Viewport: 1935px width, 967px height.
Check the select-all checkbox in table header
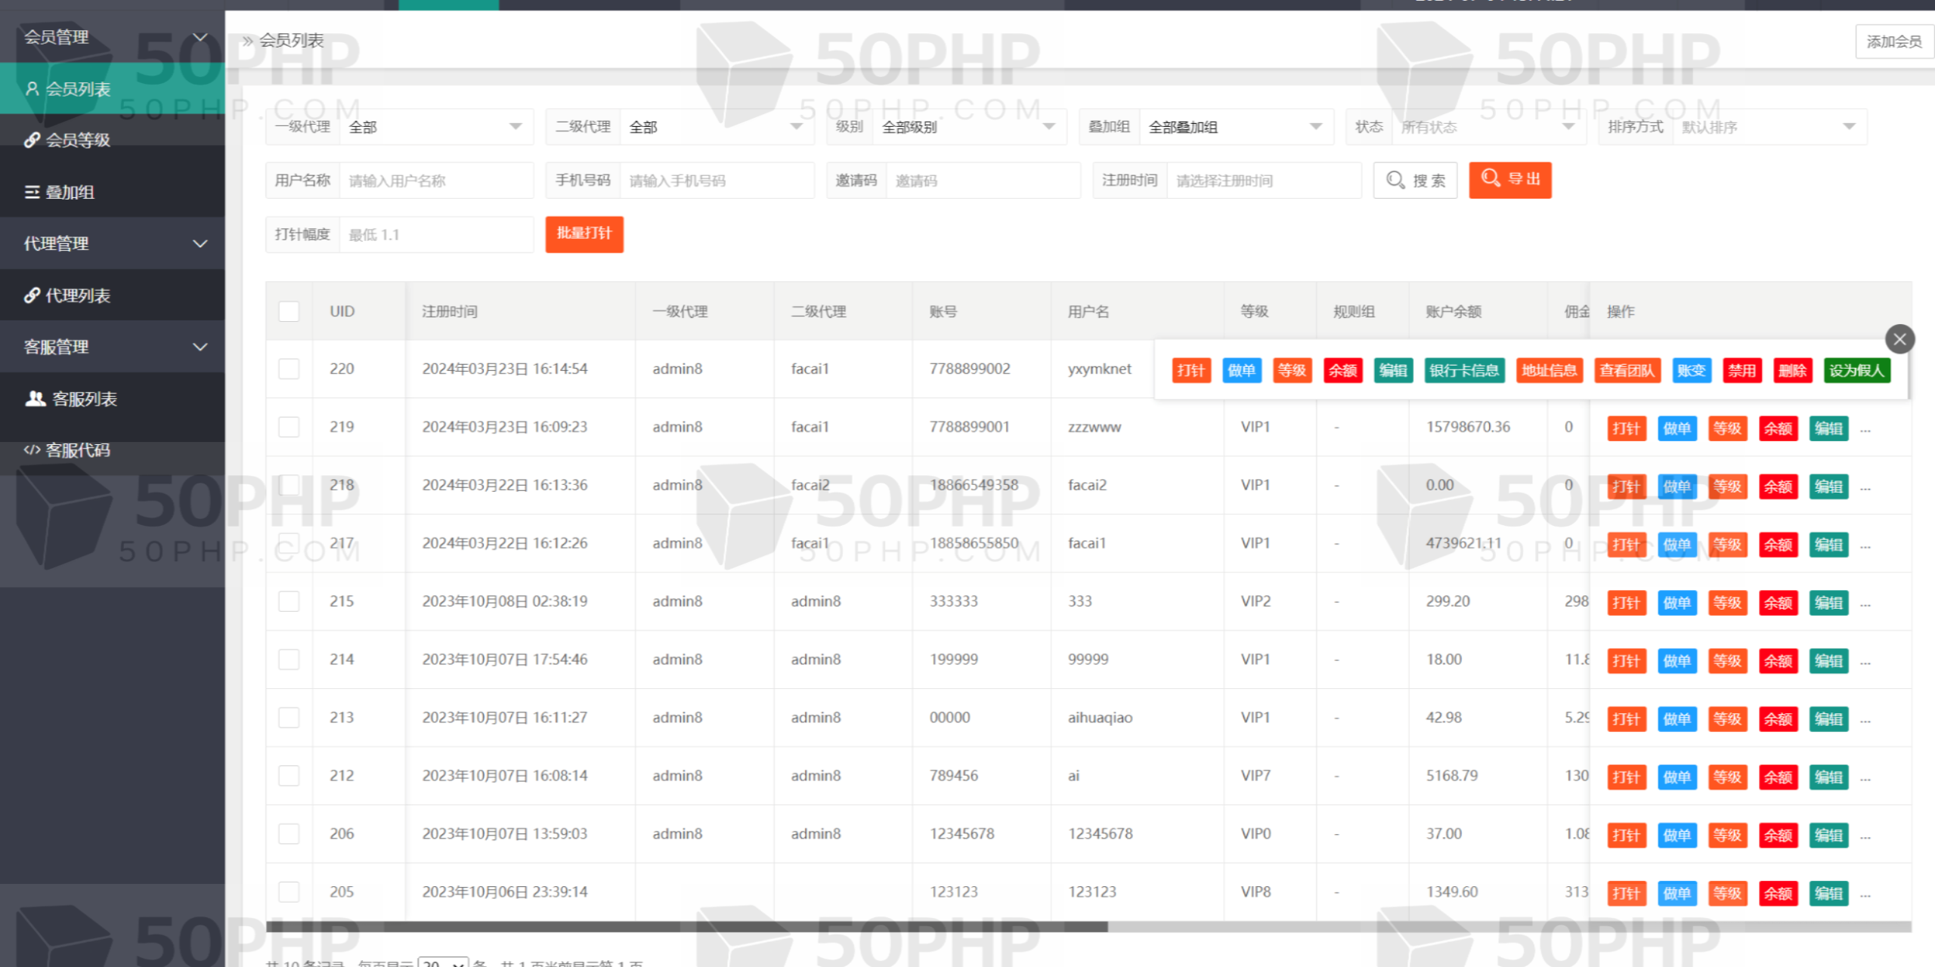tap(289, 311)
